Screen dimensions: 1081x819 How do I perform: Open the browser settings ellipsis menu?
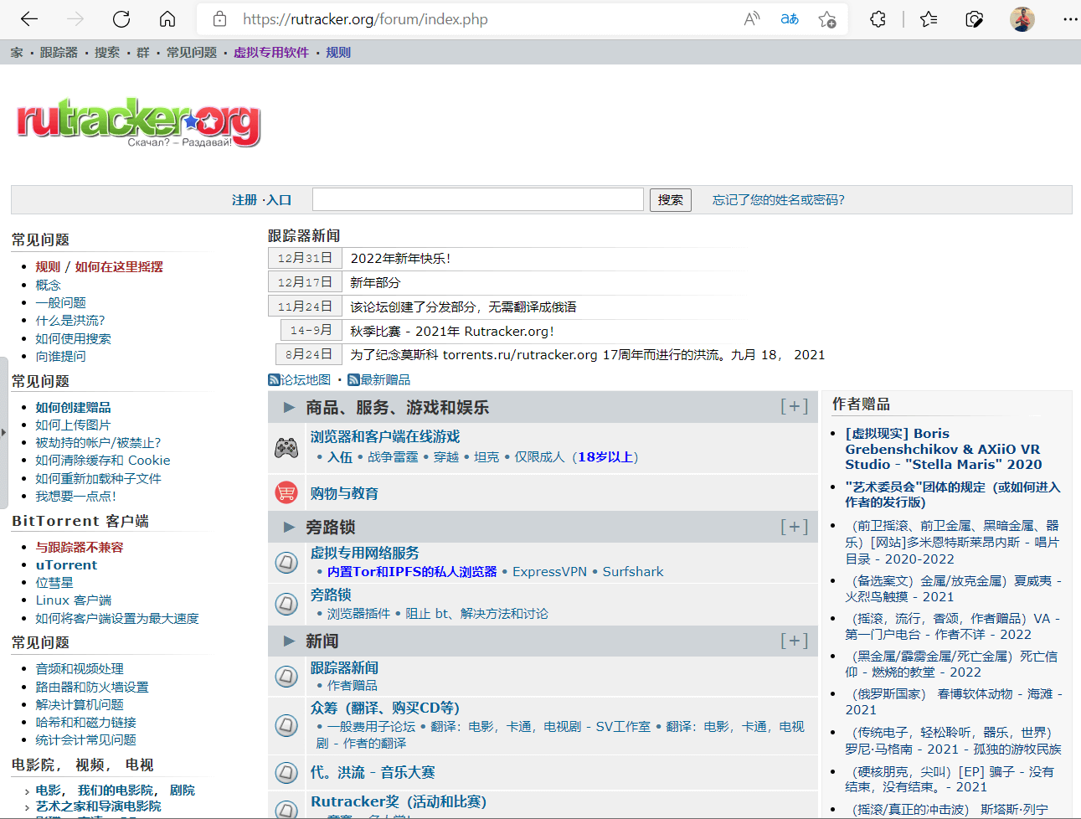(x=1070, y=18)
